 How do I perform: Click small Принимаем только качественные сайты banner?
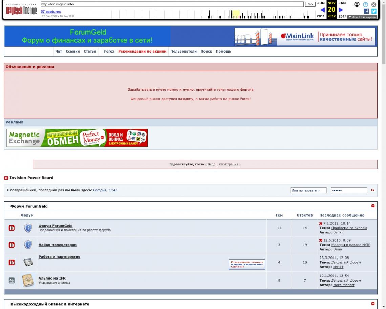[247, 264]
